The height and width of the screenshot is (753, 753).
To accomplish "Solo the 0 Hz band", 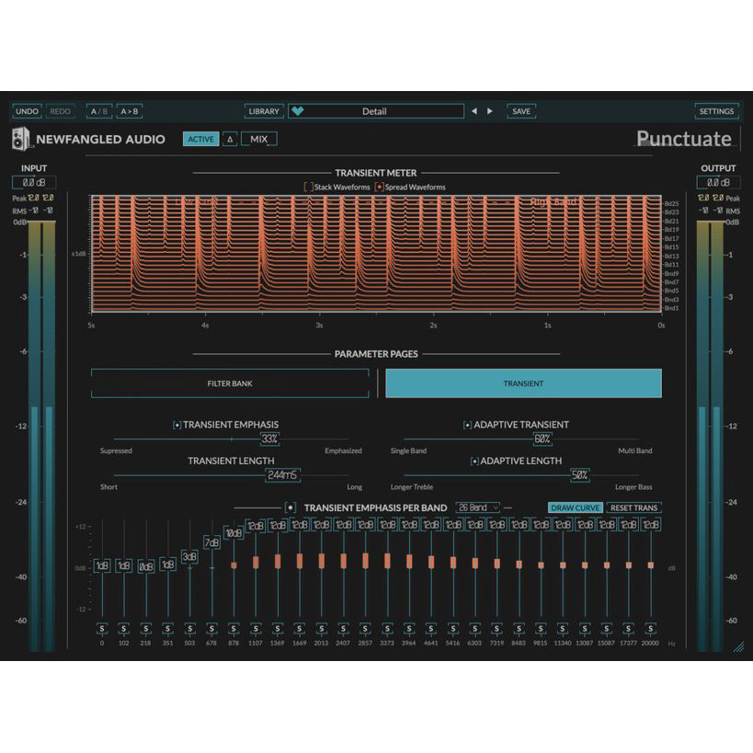I will [102, 629].
